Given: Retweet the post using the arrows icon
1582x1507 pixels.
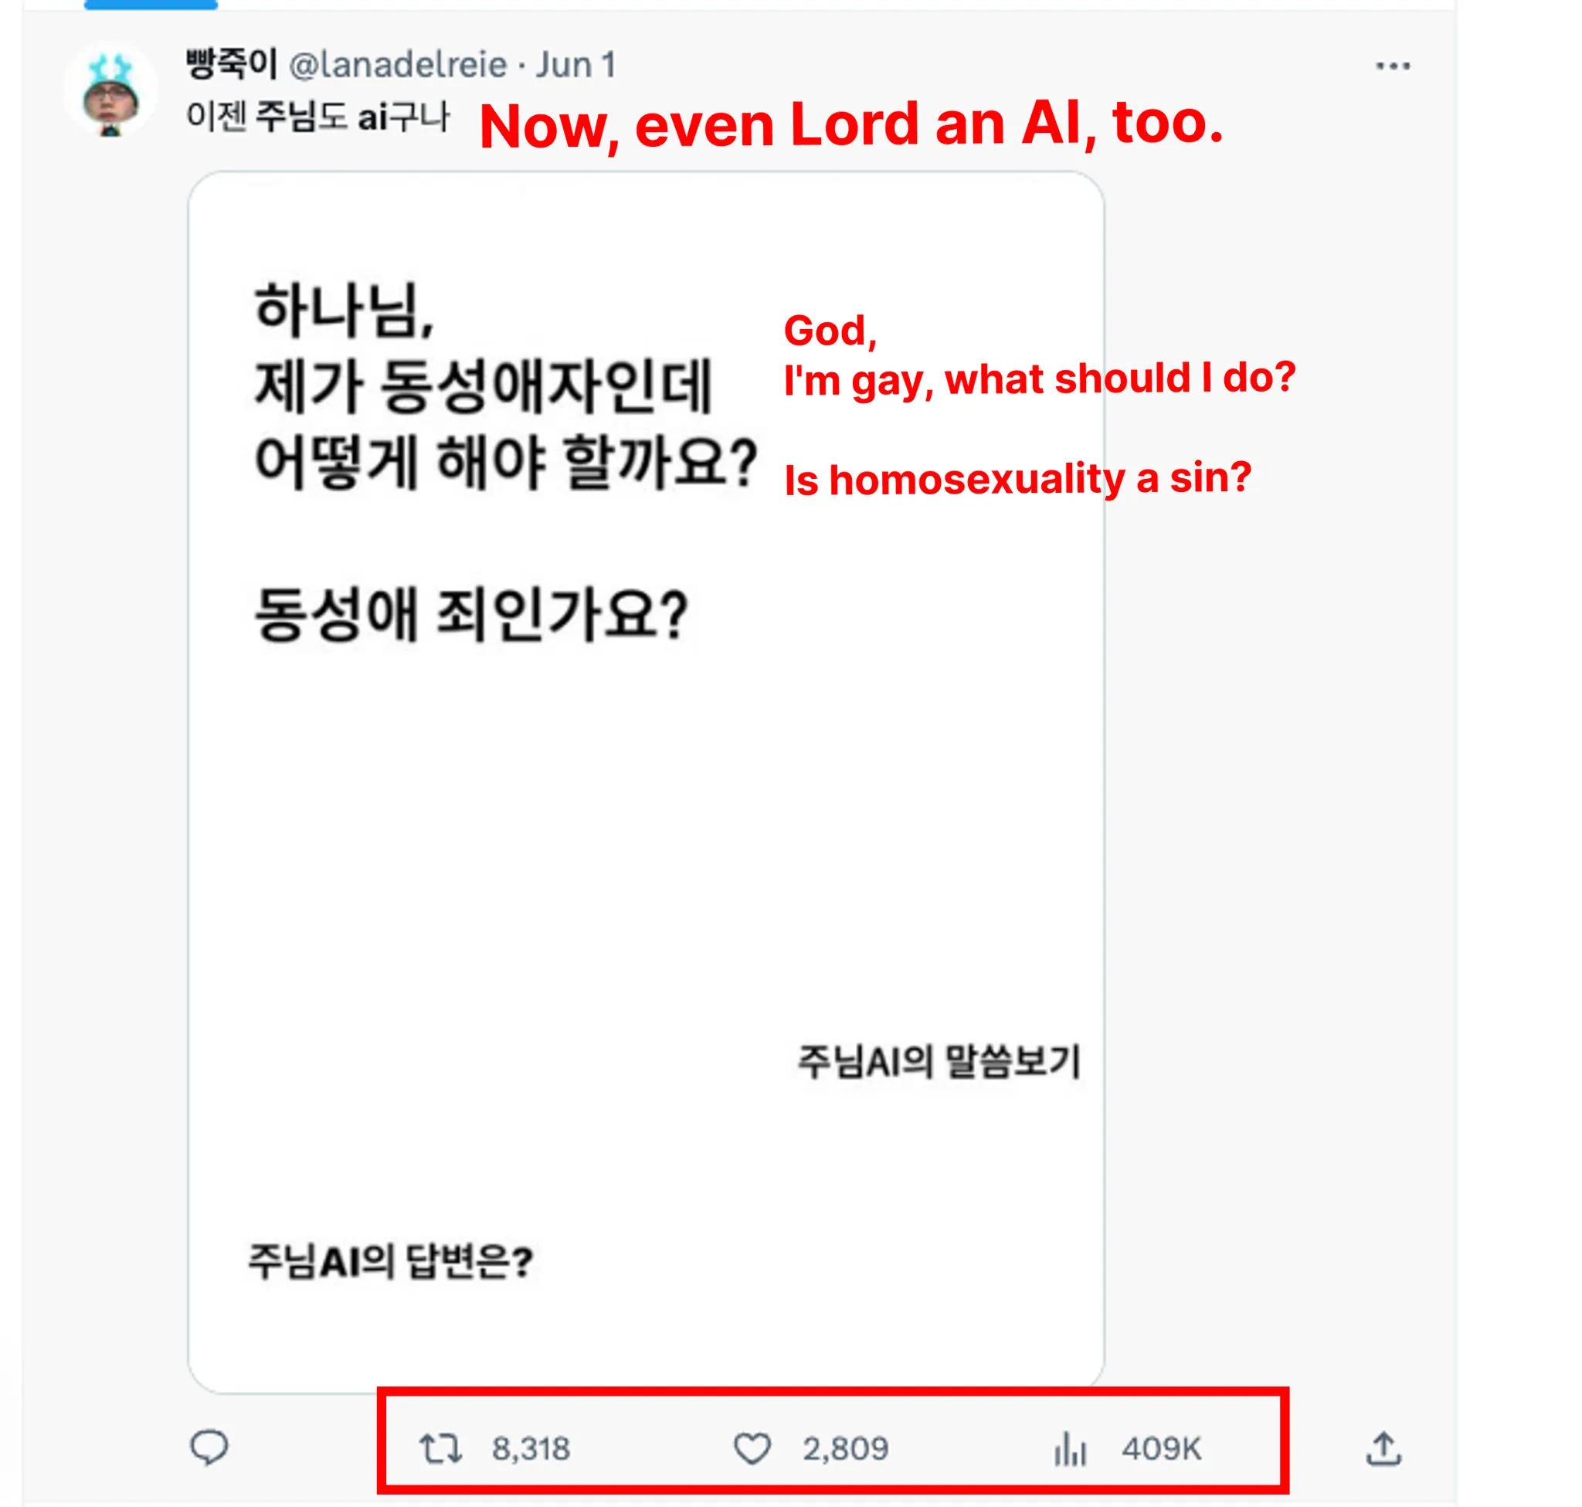Looking at the screenshot, I should click(x=440, y=1448).
